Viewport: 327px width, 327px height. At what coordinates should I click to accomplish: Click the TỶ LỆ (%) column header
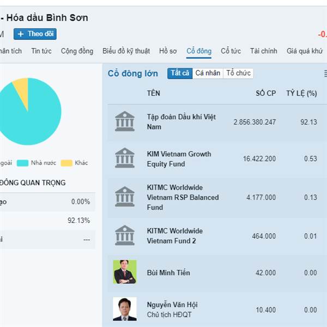[301, 93]
